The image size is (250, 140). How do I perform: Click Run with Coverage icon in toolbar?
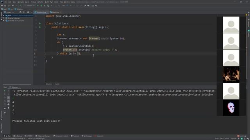tap(45, 5)
